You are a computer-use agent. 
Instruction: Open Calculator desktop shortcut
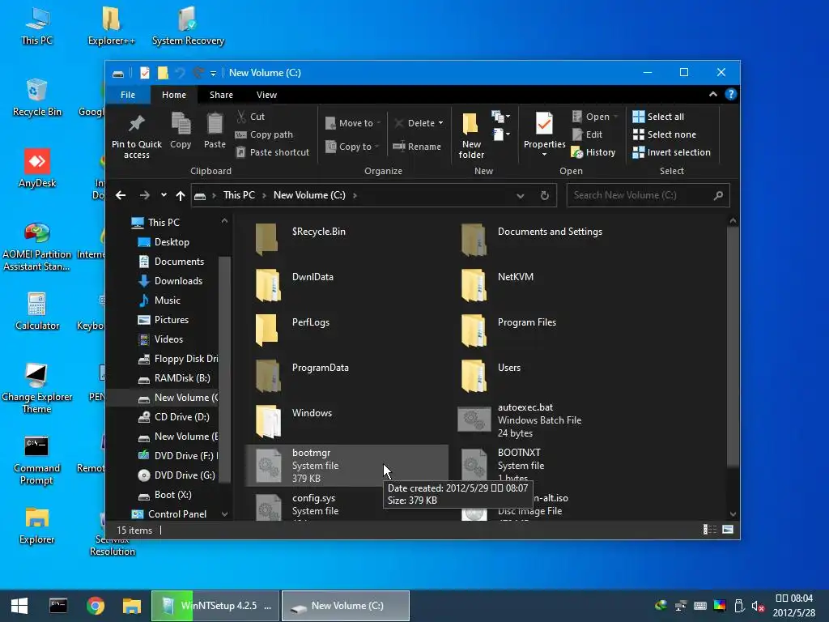(x=37, y=311)
